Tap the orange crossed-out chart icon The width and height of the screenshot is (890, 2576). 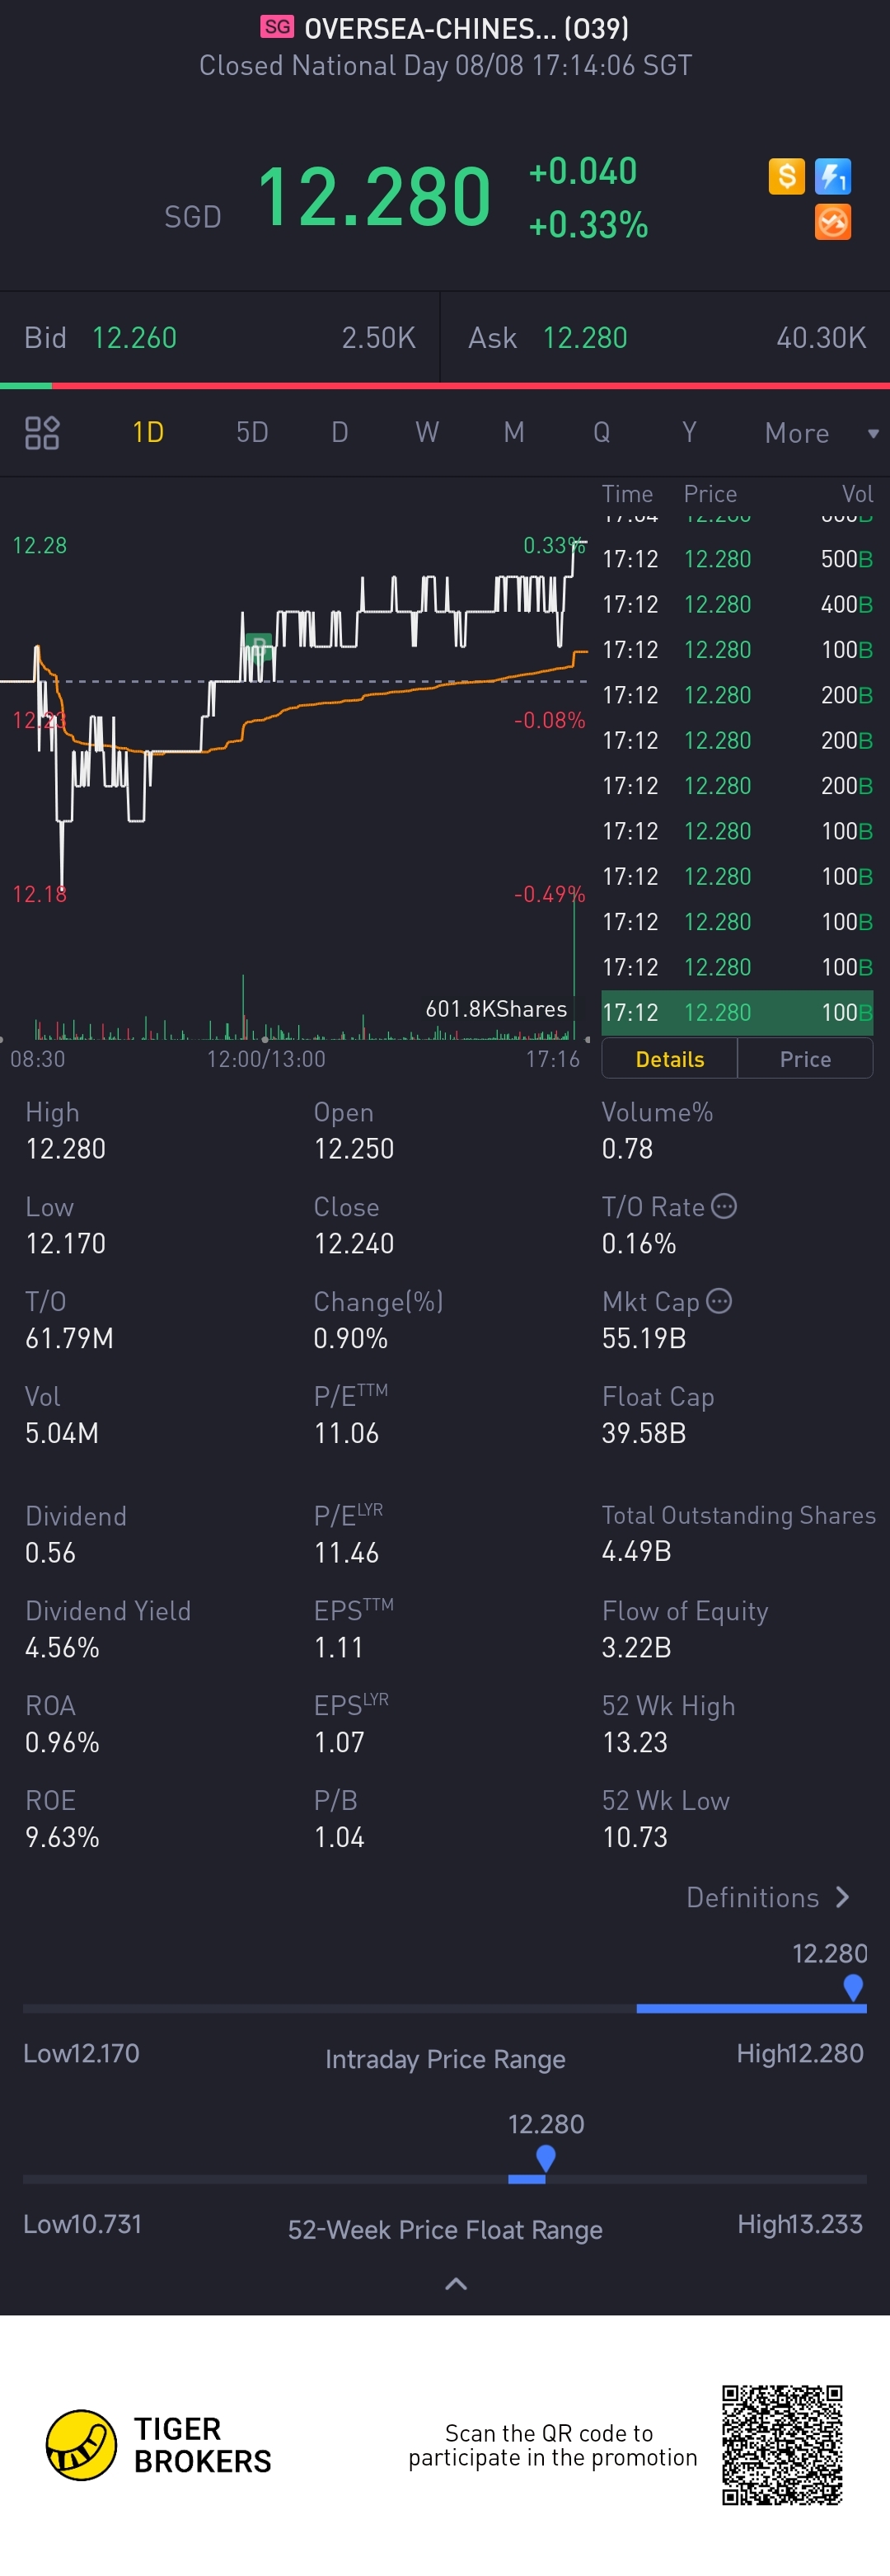click(832, 222)
